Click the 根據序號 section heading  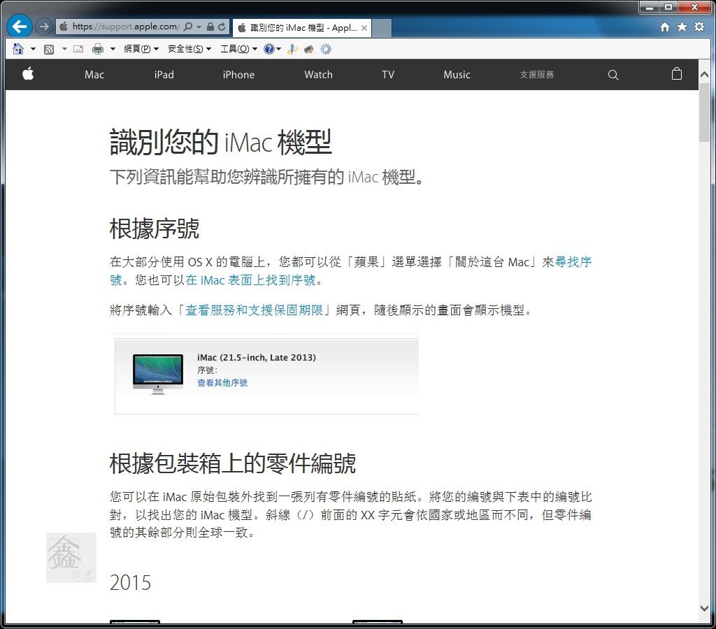click(155, 229)
